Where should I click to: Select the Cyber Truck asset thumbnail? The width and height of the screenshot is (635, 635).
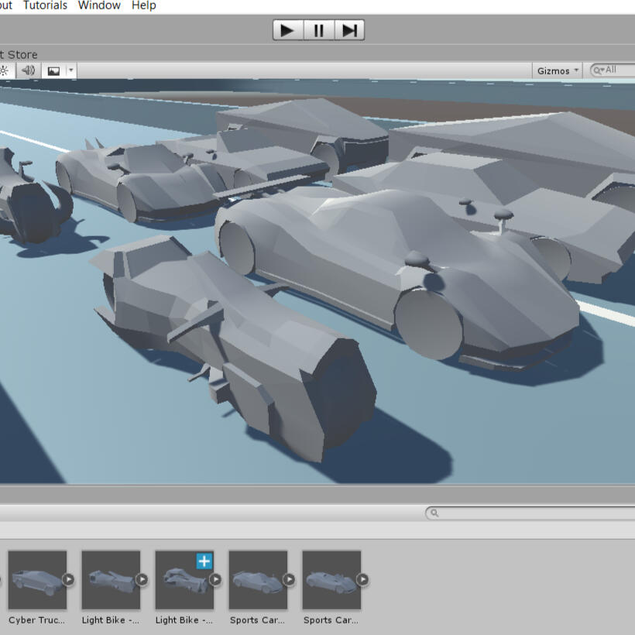(37, 580)
